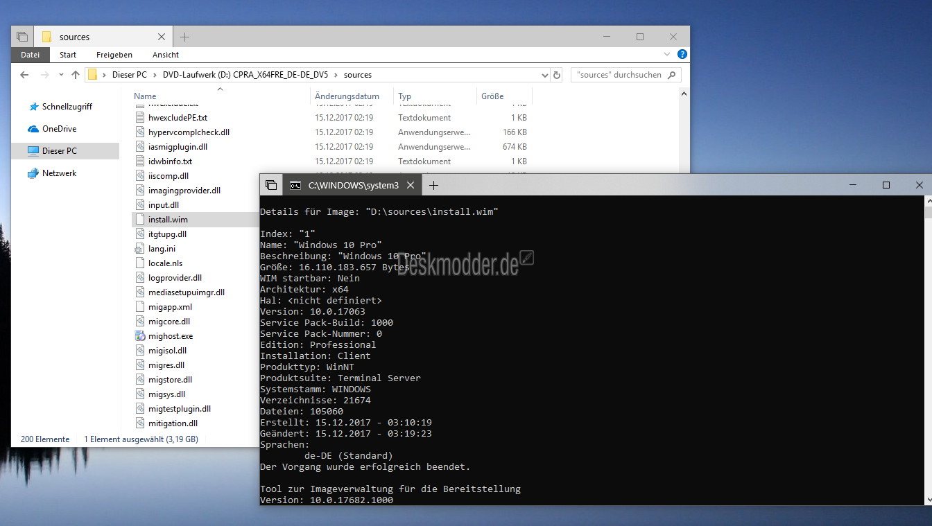Click the tab set icon in command prompt window
Viewport: 932px width, 526px height.
click(x=271, y=185)
